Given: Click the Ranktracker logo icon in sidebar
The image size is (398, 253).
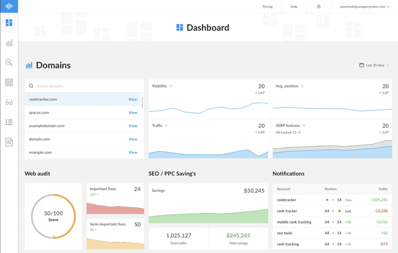Looking at the screenshot, I should click(x=9, y=6).
